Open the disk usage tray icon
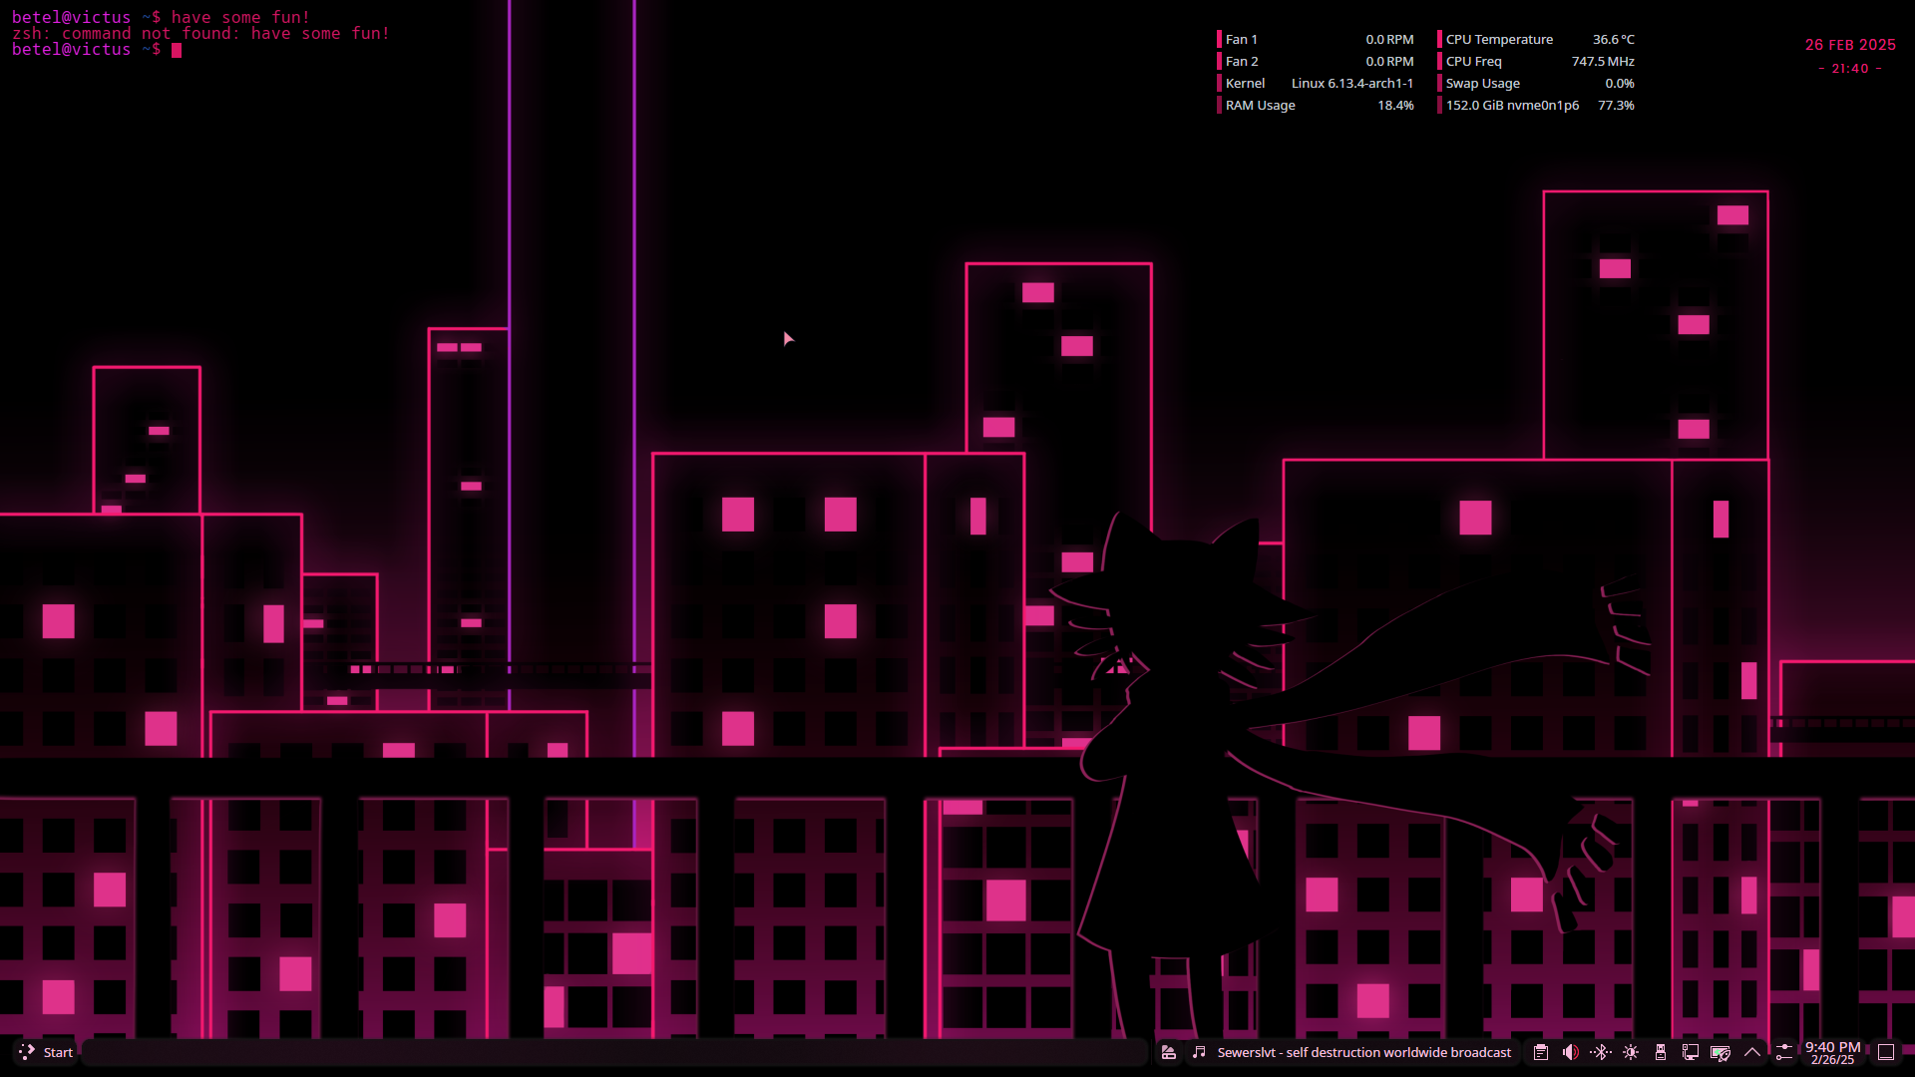The width and height of the screenshot is (1915, 1077). pos(1169,1052)
